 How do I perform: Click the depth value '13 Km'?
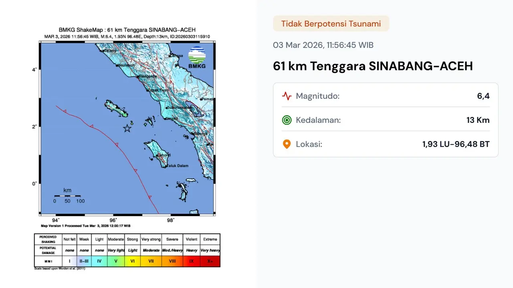478,120
